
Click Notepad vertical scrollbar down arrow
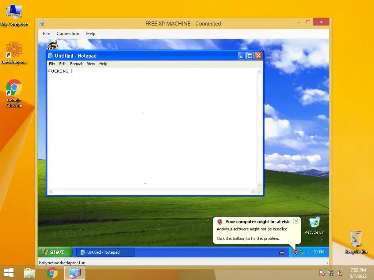pos(259,186)
